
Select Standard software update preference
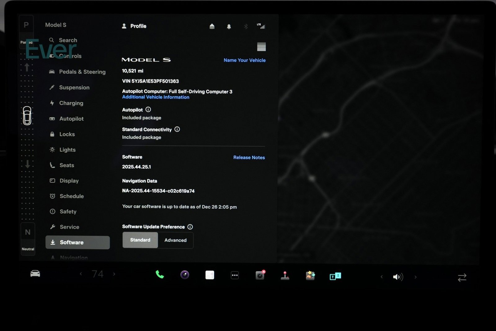140,240
